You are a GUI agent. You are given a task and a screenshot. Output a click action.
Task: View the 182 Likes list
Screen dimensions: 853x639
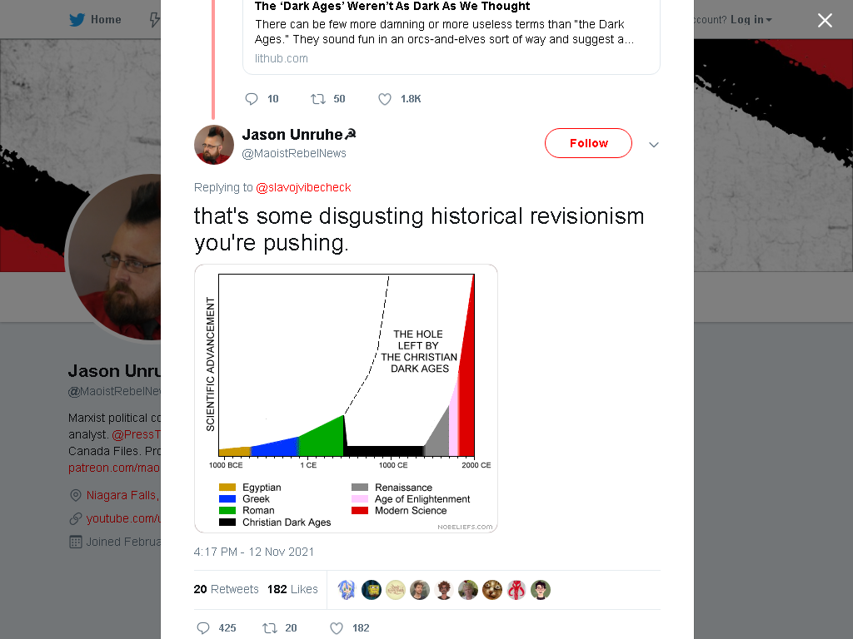click(x=292, y=590)
